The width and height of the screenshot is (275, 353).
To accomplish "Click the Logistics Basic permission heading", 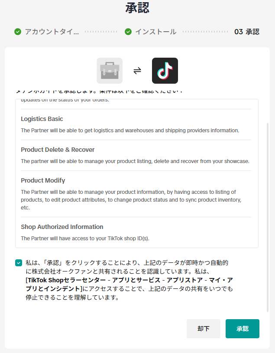I will click(42, 119).
